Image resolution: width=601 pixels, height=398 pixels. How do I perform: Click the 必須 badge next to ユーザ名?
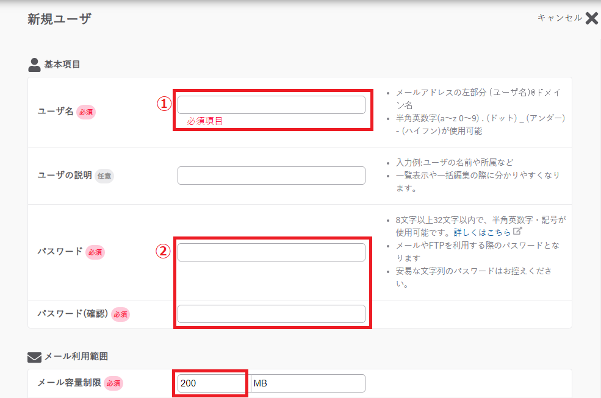point(86,112)
